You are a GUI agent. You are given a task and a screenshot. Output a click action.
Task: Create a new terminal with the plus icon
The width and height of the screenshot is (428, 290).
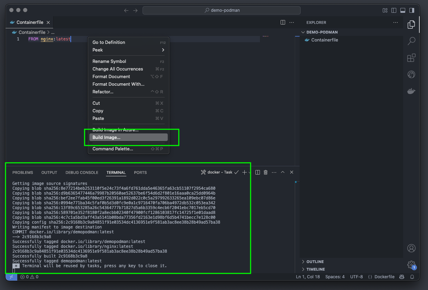244,172
